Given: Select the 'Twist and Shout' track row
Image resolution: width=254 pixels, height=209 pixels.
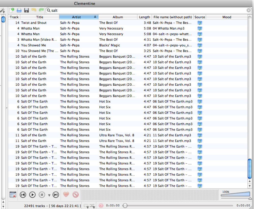Looking at the screenshot, I should coord(128,23).
